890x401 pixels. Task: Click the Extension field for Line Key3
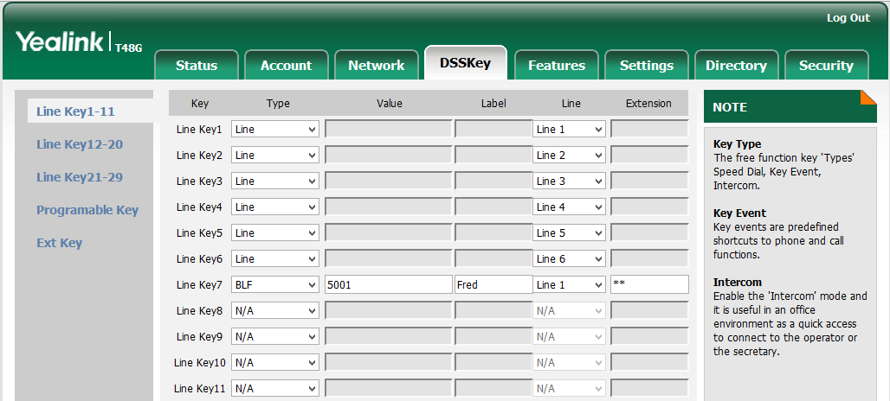650,181
